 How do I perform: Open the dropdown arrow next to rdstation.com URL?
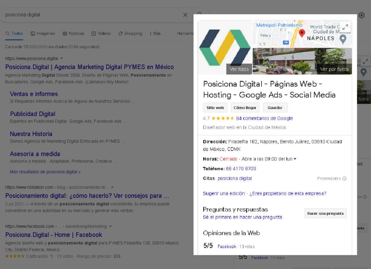(112, 187)
